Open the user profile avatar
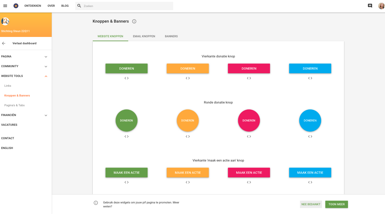This screenshot has width=385, height=214. [381, 6]
